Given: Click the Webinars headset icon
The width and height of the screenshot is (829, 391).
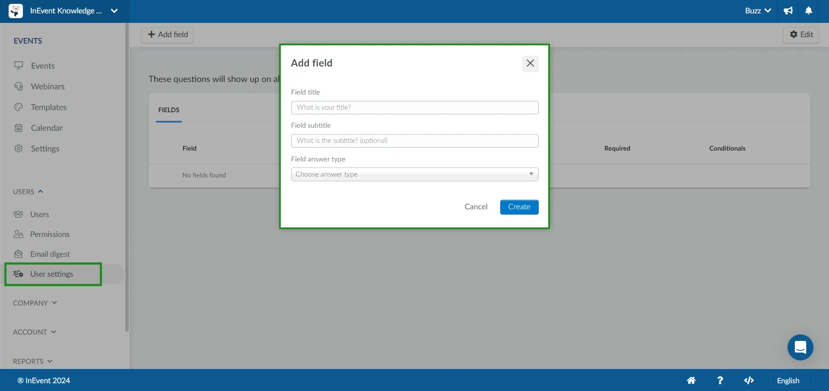Looking at the screenshot, I should point(19,86).
